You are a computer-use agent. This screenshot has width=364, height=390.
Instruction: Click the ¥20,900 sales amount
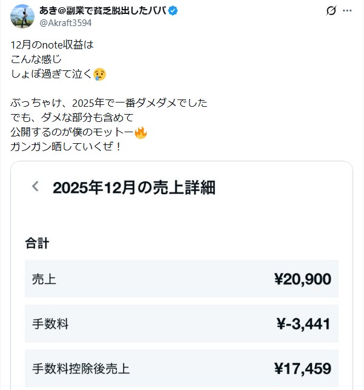click(x=302, y=279)
